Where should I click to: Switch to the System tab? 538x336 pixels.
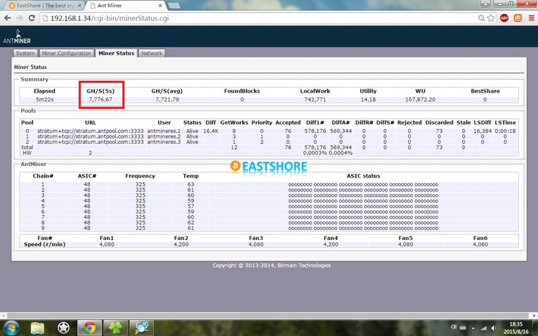tap(25, 53)
